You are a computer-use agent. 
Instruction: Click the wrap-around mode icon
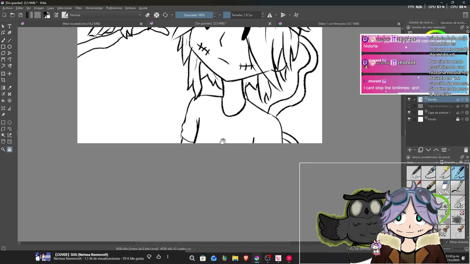pos(296,15)
